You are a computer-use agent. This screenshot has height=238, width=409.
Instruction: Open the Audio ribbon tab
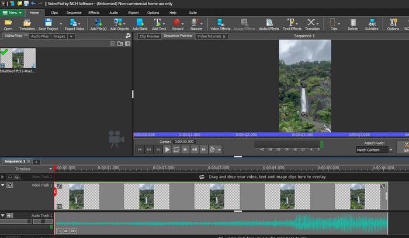(x=113, y=12)
